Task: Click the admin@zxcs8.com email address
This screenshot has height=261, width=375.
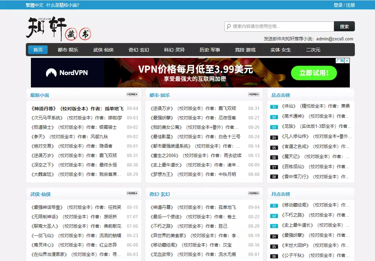Action: point(335,39)
